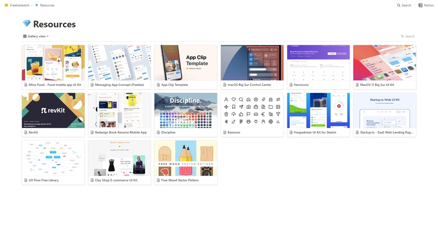This screenshot has width=438, height=246.
Task: Click page icon beside RevKit
Action: coord(26,132)
